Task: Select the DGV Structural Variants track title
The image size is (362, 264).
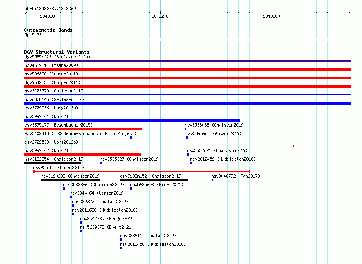Action: coord(57,52)
